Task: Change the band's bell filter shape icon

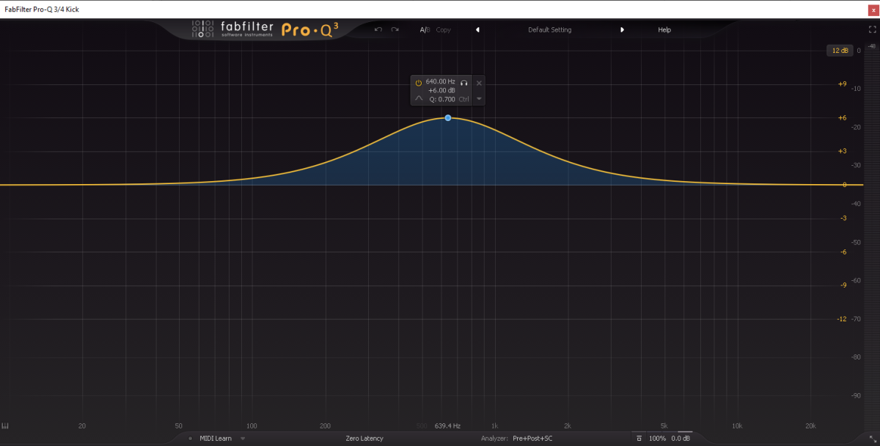Action: (419, 98)
